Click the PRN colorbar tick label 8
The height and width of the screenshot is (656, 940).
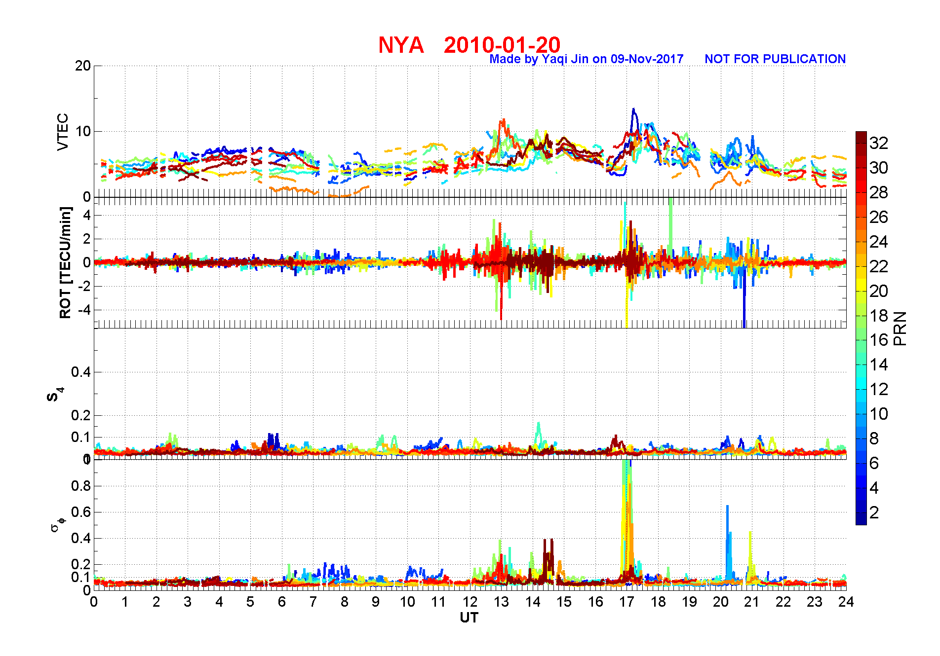(874, 438)
